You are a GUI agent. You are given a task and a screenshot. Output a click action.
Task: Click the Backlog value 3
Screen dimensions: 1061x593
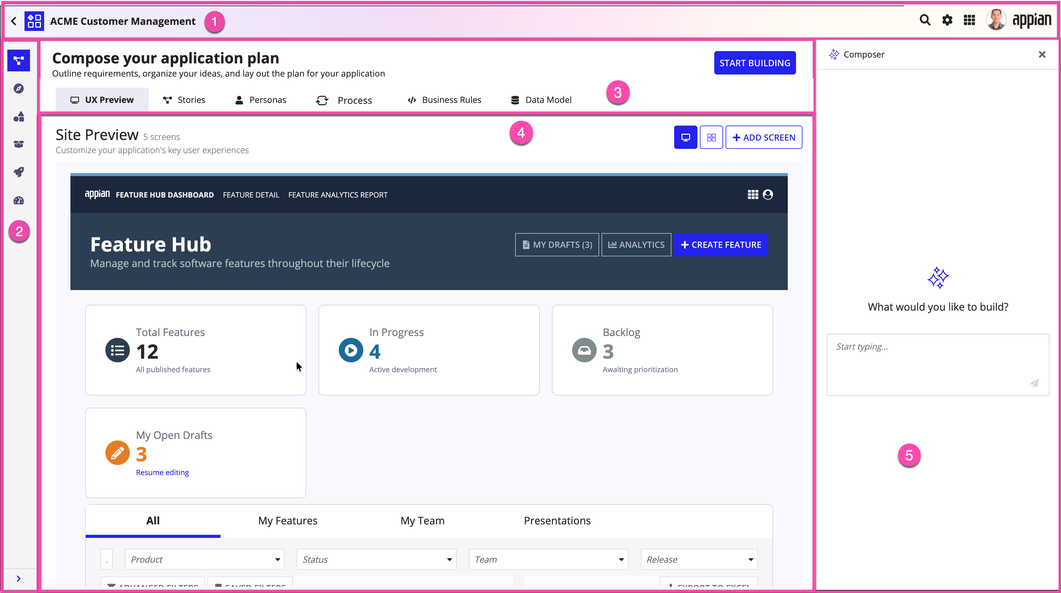tap(608, 352)
